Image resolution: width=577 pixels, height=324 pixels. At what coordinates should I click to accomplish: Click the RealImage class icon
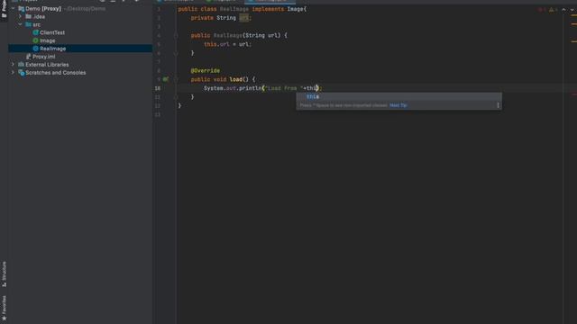pyautogui.click(x=36, y=49)
